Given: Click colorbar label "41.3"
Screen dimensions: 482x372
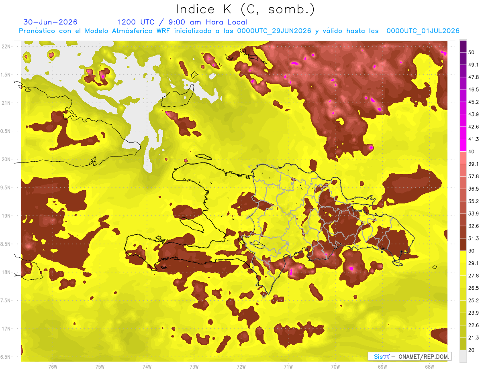Looking at the screenshot, I should [474, 139].
